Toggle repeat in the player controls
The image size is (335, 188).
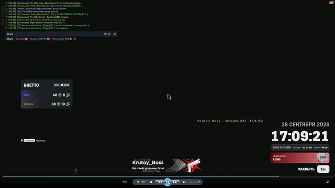[x=143, y=182]
